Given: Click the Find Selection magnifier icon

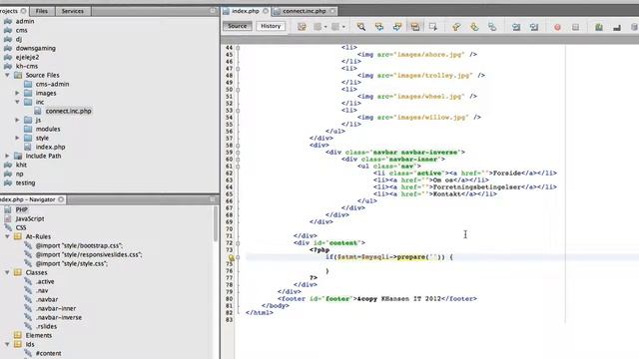Looking at the screenshot, I should point(361,27).
